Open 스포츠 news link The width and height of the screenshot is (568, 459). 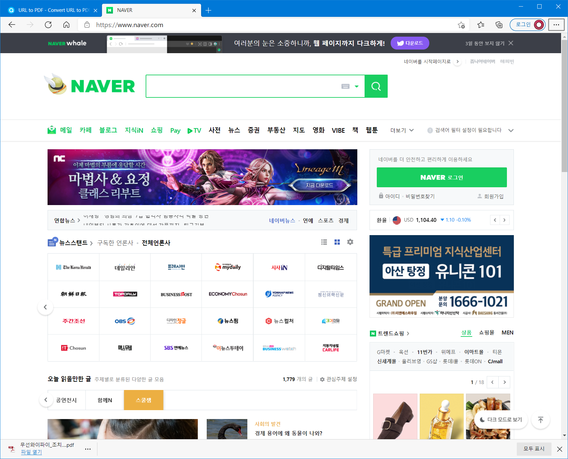(x=326, y=220)
